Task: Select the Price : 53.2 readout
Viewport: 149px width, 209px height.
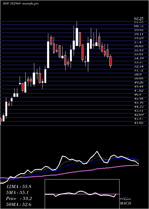Action: tap(19, 199)
